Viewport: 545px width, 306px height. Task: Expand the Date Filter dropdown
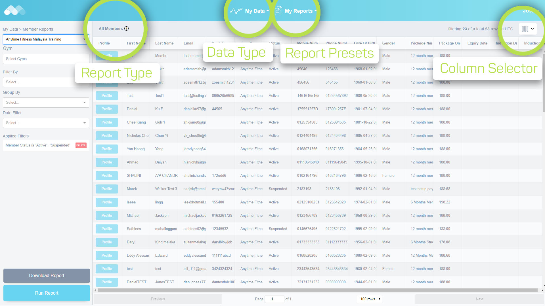coord(46,123)
